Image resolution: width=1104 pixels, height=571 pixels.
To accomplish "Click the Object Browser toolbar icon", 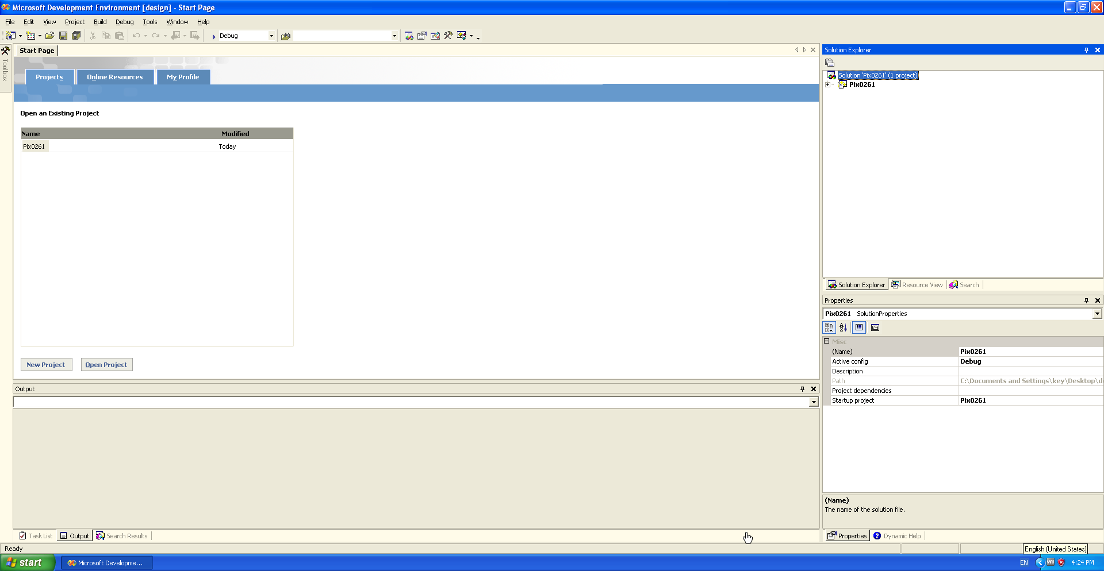I will click(435, 36).
